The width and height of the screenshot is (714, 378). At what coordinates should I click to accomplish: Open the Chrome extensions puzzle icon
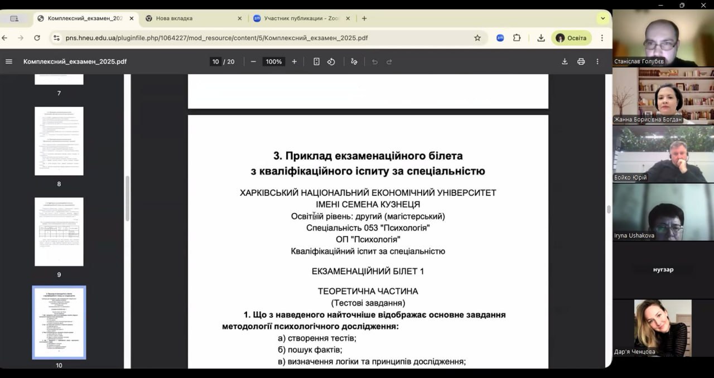(517, 38)
